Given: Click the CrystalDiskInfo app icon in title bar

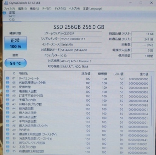Looking at the screenshot, I should pyautogui.click(x=6, y=3).
